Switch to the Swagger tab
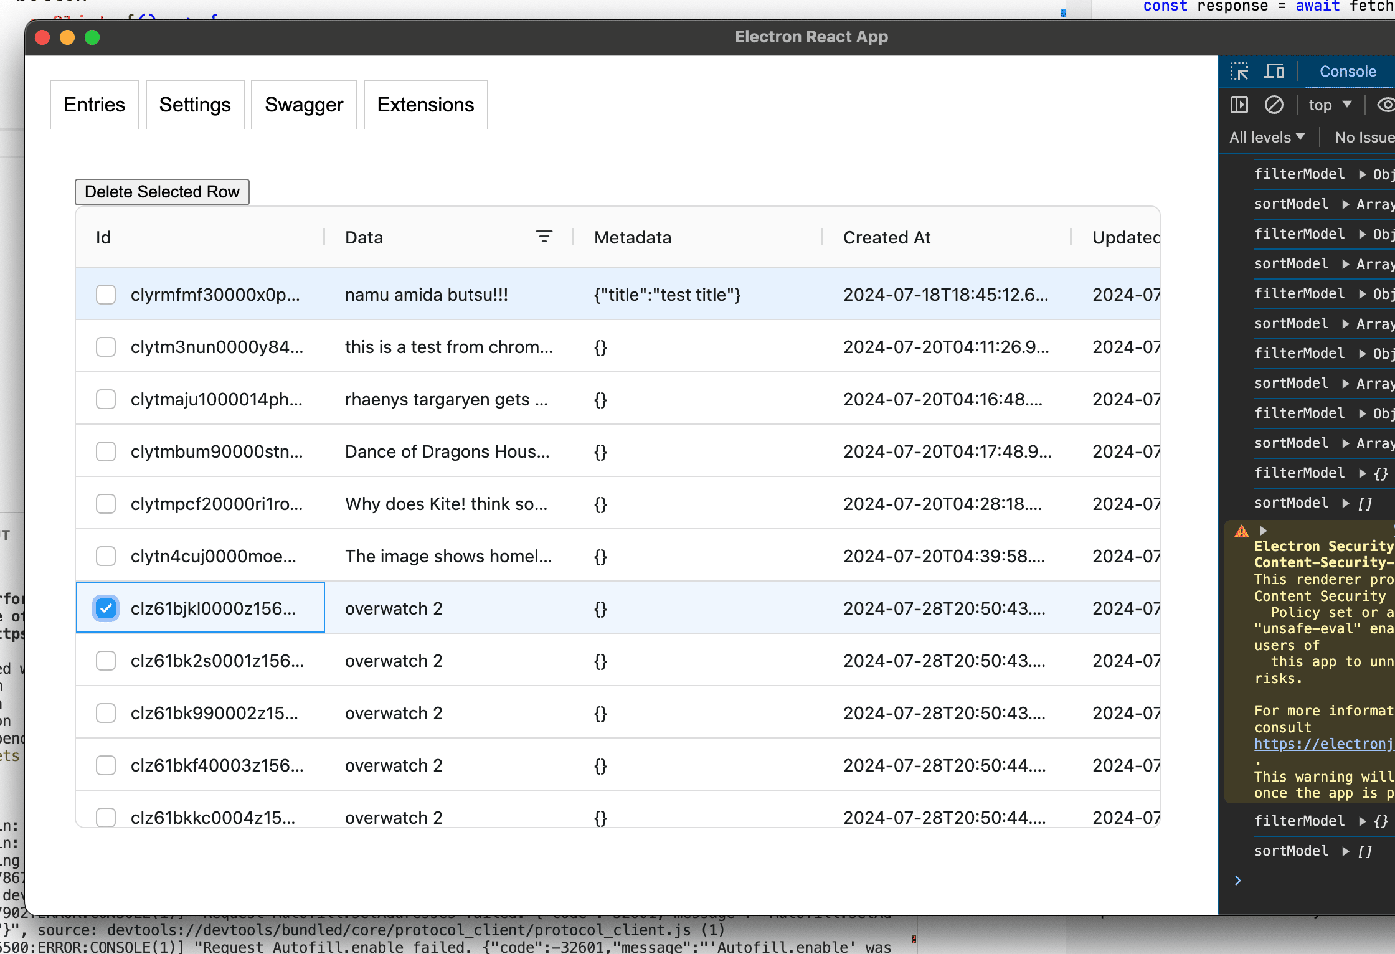The width and height of the screenshot is (1395, 954). (x=304, y=105)
